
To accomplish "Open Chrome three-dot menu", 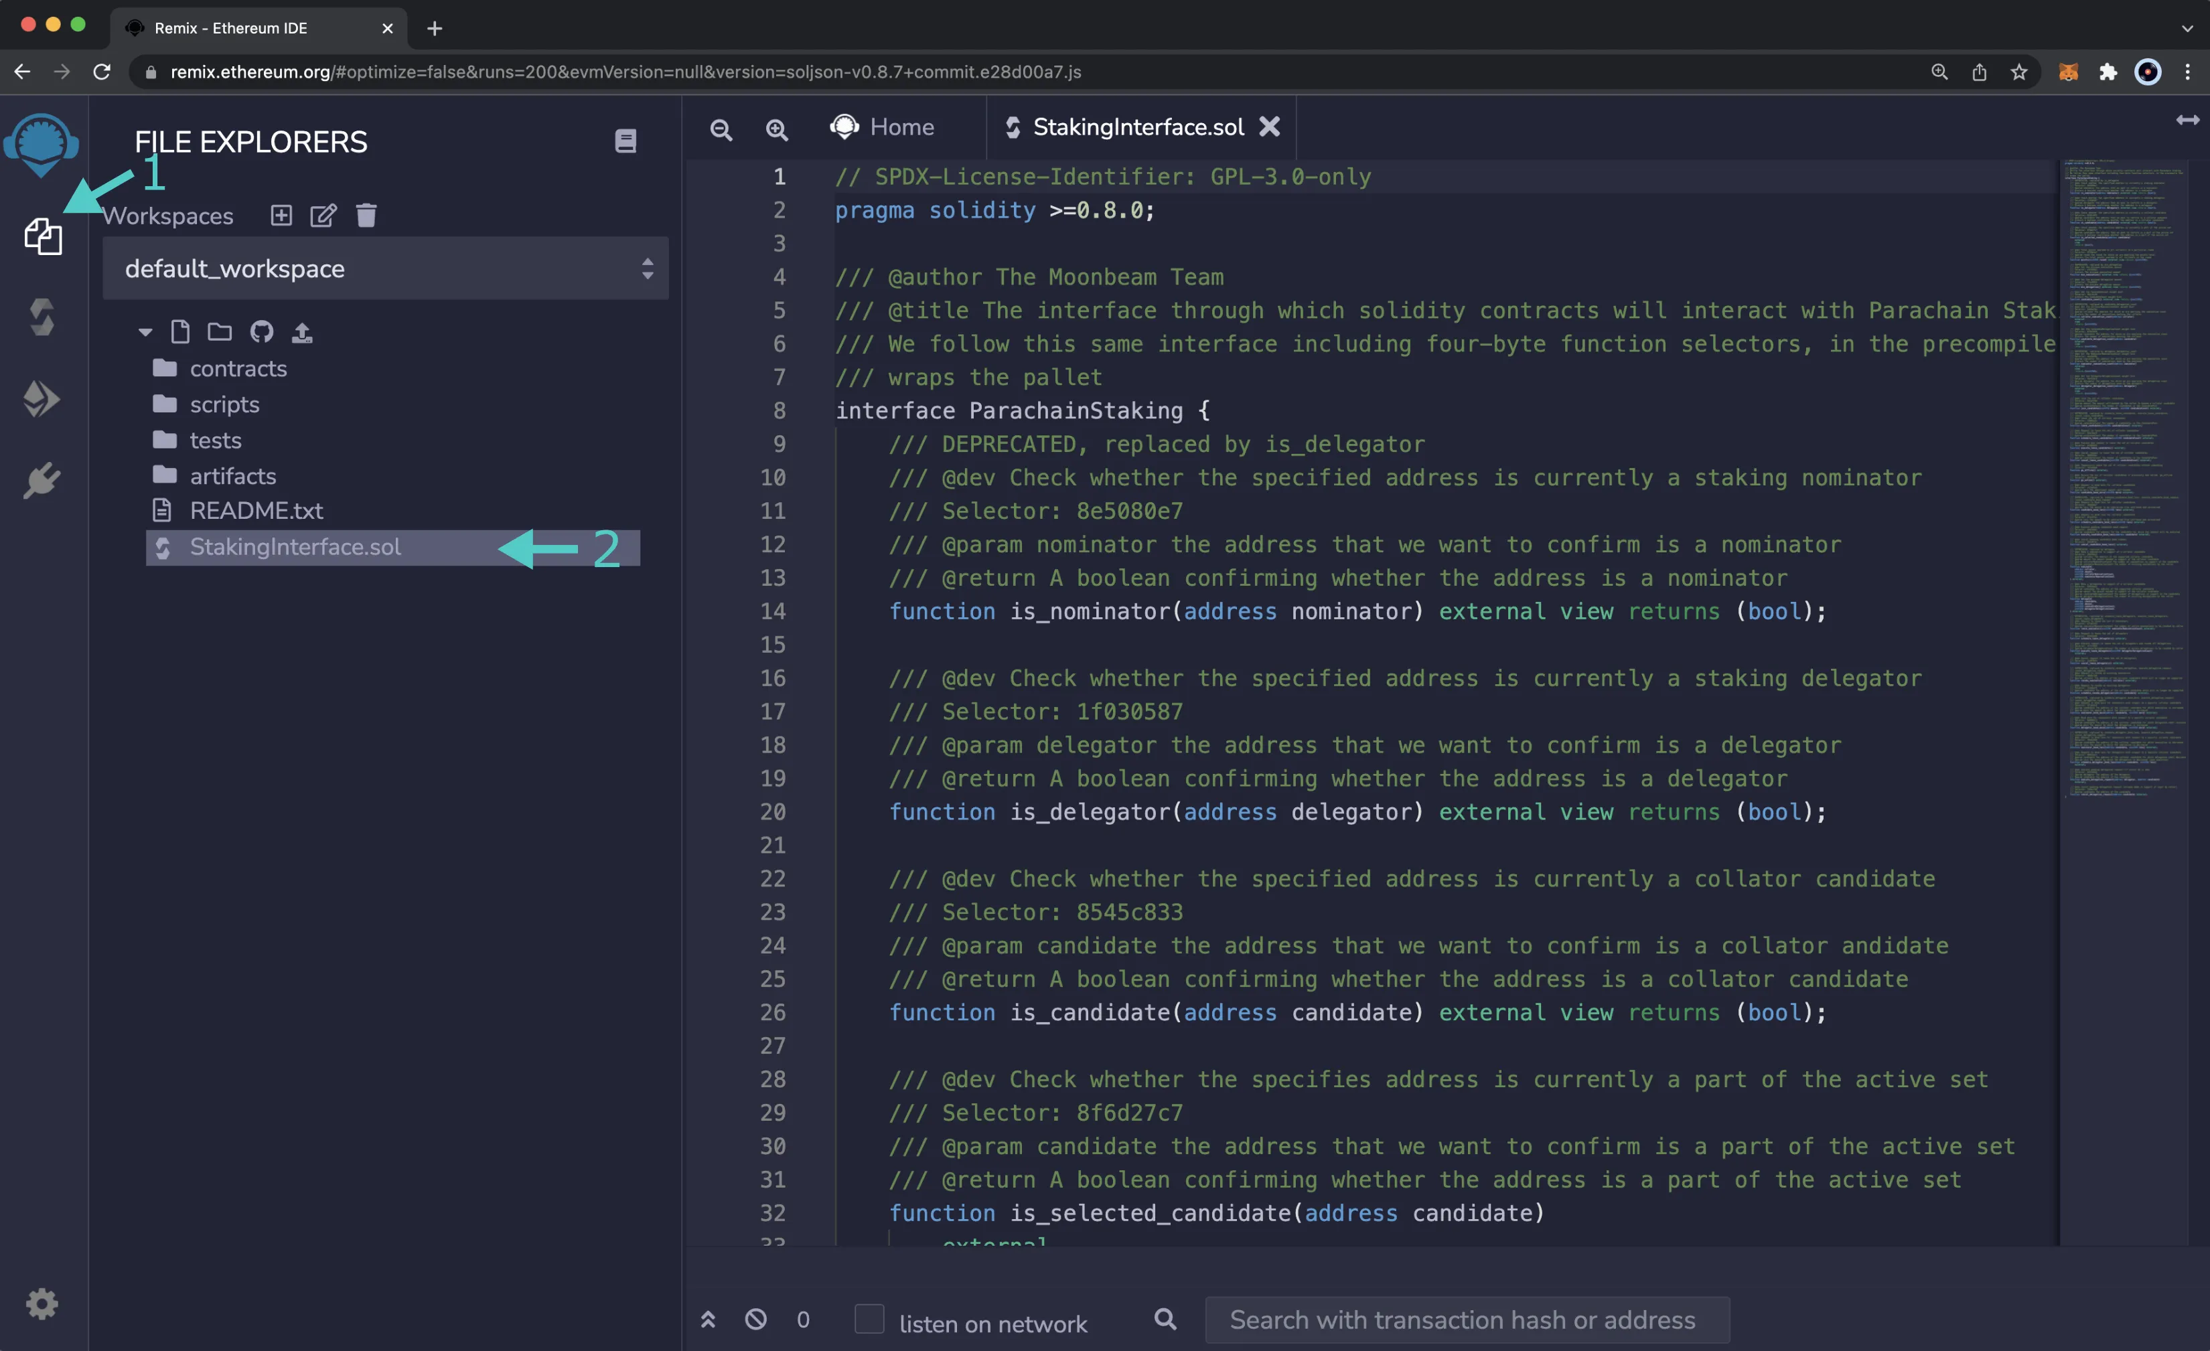I will [x=2187, y=72].
